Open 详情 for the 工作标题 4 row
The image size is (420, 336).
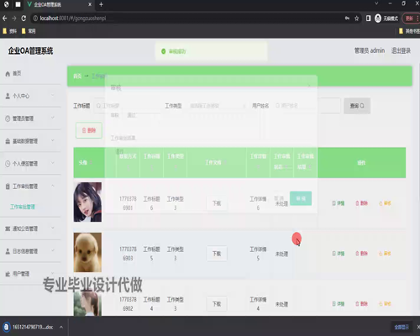(339, 304)
